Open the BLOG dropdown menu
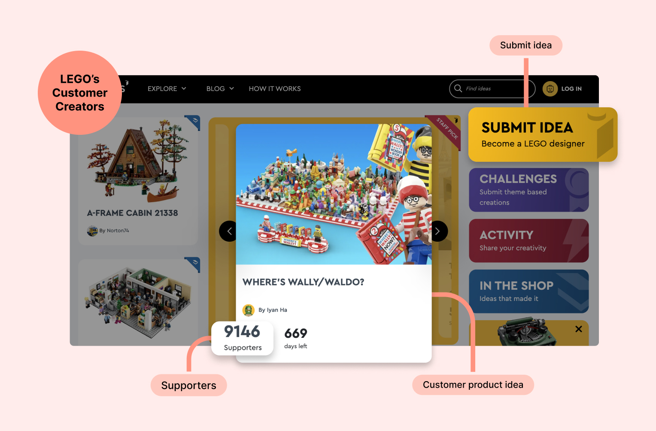Viewport: 656px width, 431px height. coord(219,88)
